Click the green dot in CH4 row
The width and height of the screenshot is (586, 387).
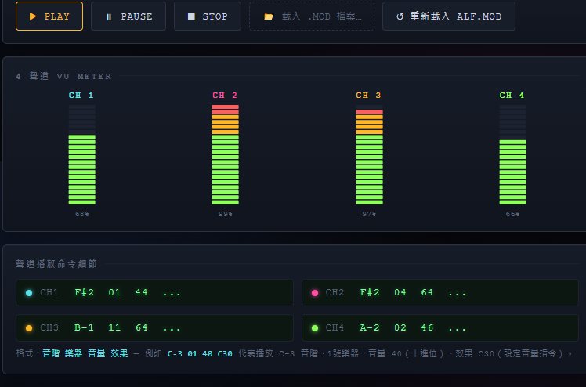315,328
